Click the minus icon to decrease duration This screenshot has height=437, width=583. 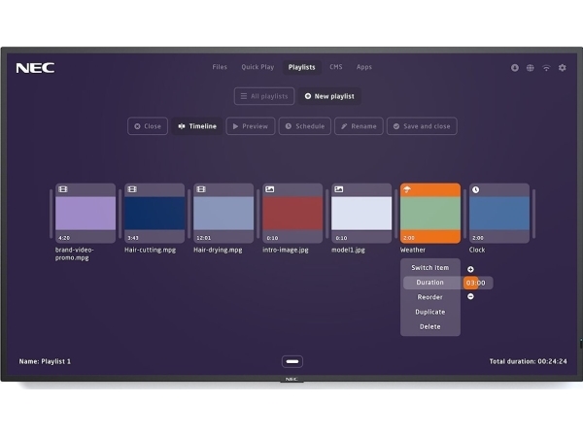pos(470,296)
